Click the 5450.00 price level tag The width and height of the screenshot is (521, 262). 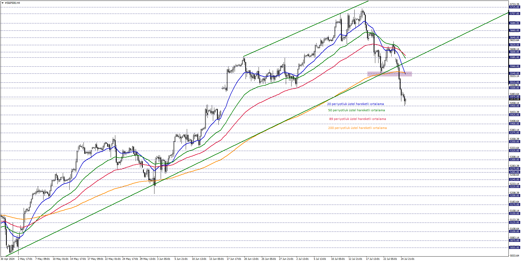[514, 106]
